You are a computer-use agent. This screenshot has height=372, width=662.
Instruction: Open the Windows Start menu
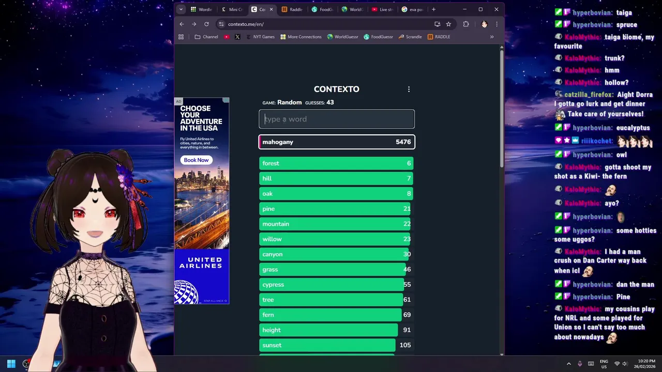coord(11,364)
